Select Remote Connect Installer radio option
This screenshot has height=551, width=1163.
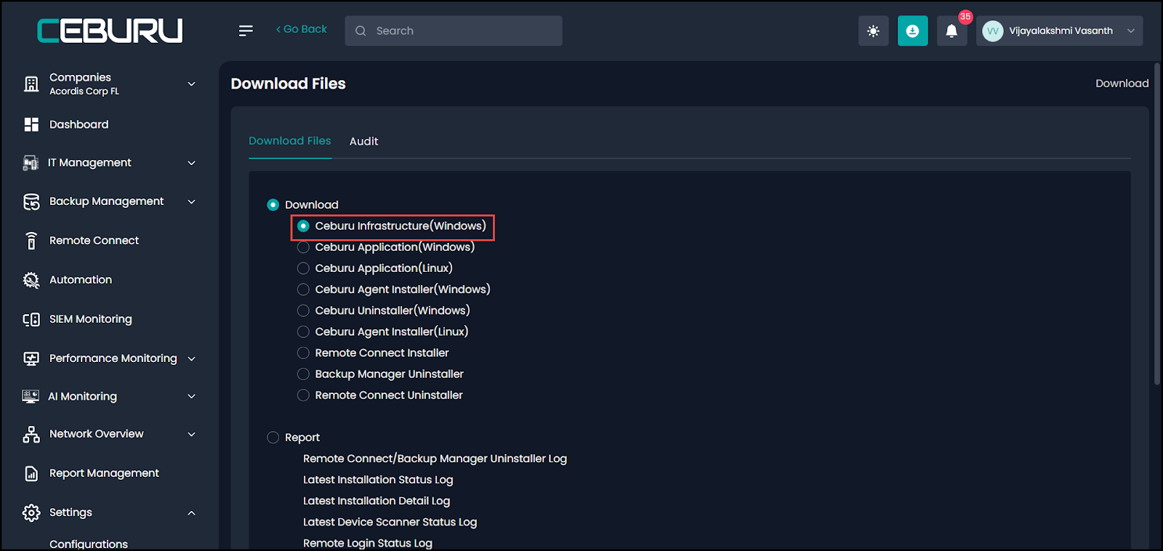[x=303, y=353]
